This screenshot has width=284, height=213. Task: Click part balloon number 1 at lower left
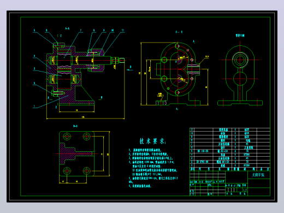tap(34, 106)
